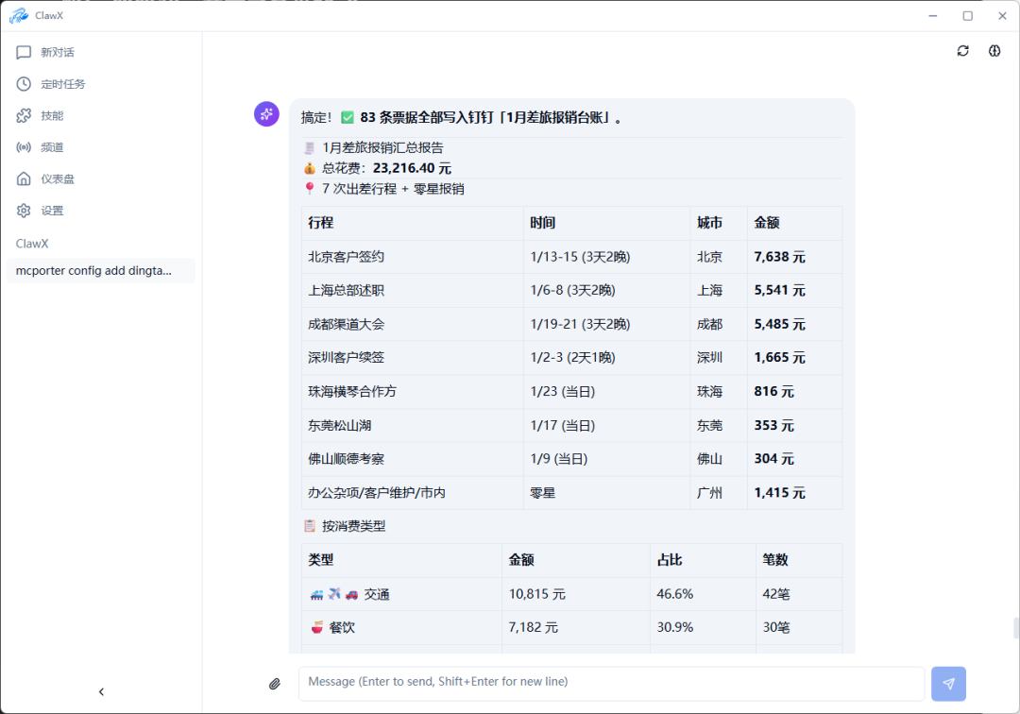
Task: Click the '上海总部述职' trip cell
Action: pyautogui.click(x=413, y=291)
